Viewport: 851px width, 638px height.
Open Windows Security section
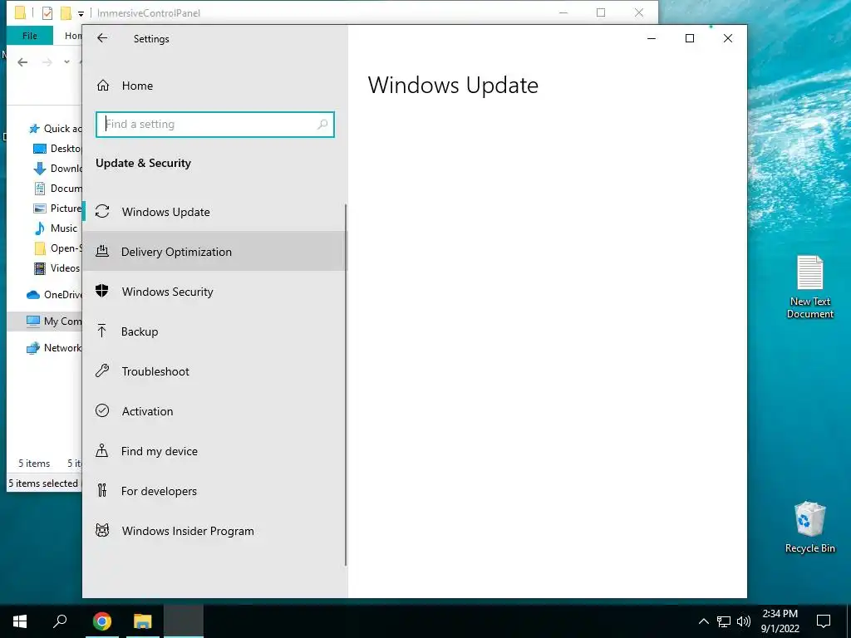click(215, 292)
